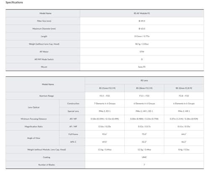Click the Specifications heading
The width and height of the screenshot is (210, 171).
[14, 3]
